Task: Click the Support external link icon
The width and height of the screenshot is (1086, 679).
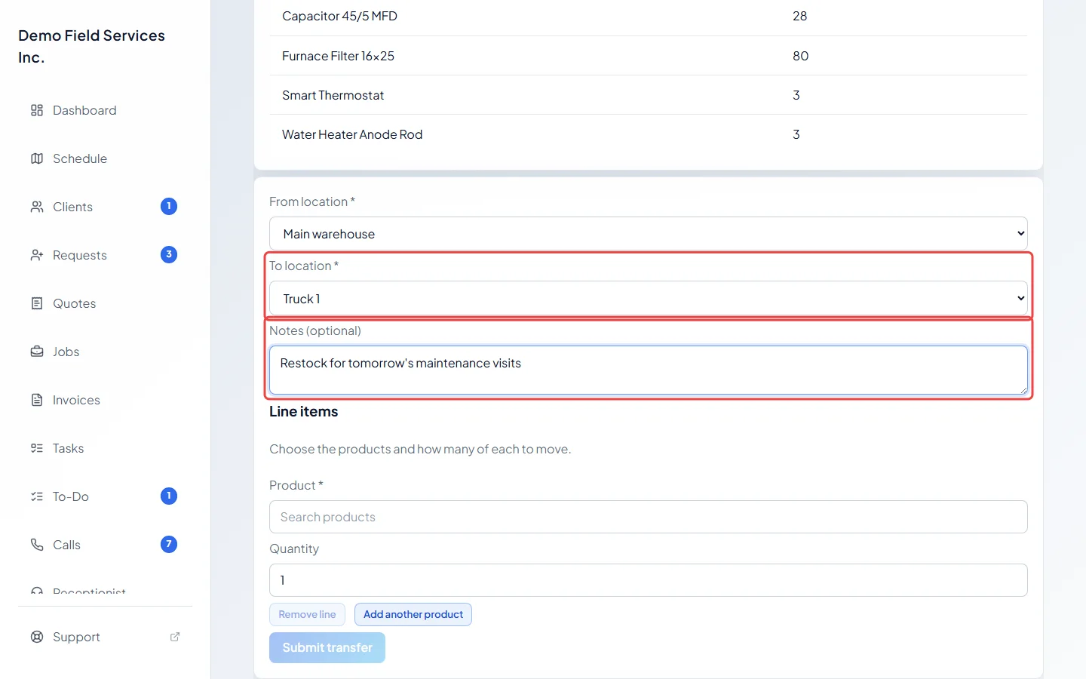Action: (175, 637)
